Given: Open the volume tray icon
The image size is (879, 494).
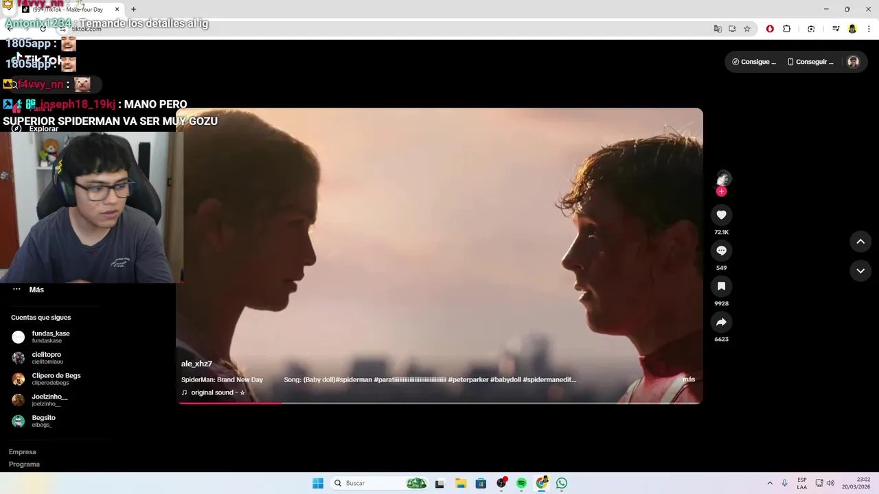Looking at the screenshot, I should pos(830,483).
